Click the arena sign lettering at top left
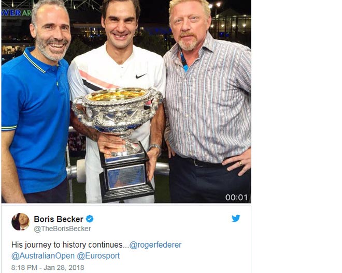The width and height of the screenshot is (342, 273). [x=17, y=13]
